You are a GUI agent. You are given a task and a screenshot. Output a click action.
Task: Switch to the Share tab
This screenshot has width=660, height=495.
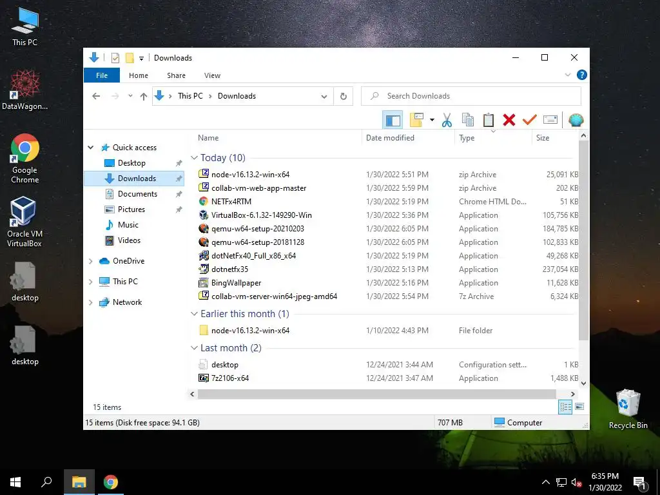coord(176,75)
